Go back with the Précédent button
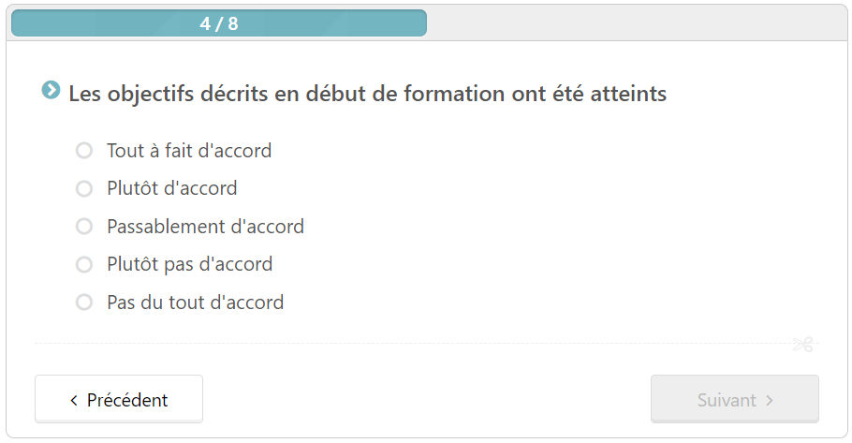 tap(119, 399)
